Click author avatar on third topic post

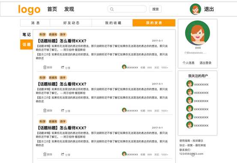click(124, 154)
